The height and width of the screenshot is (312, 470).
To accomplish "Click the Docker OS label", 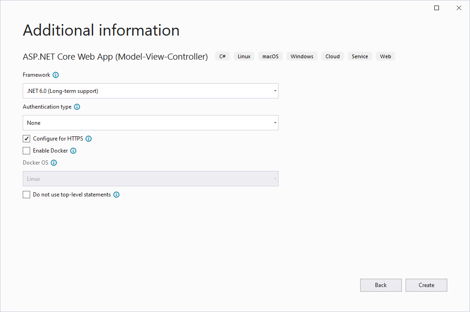I will click(35, 163).
